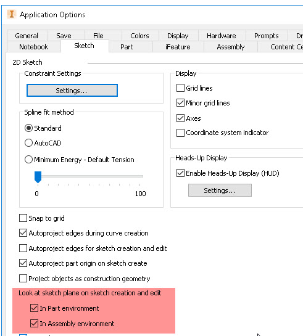
Task: Uncheck Enable Heads-Up Display (HUD)
Action: [x=180, y=173]
